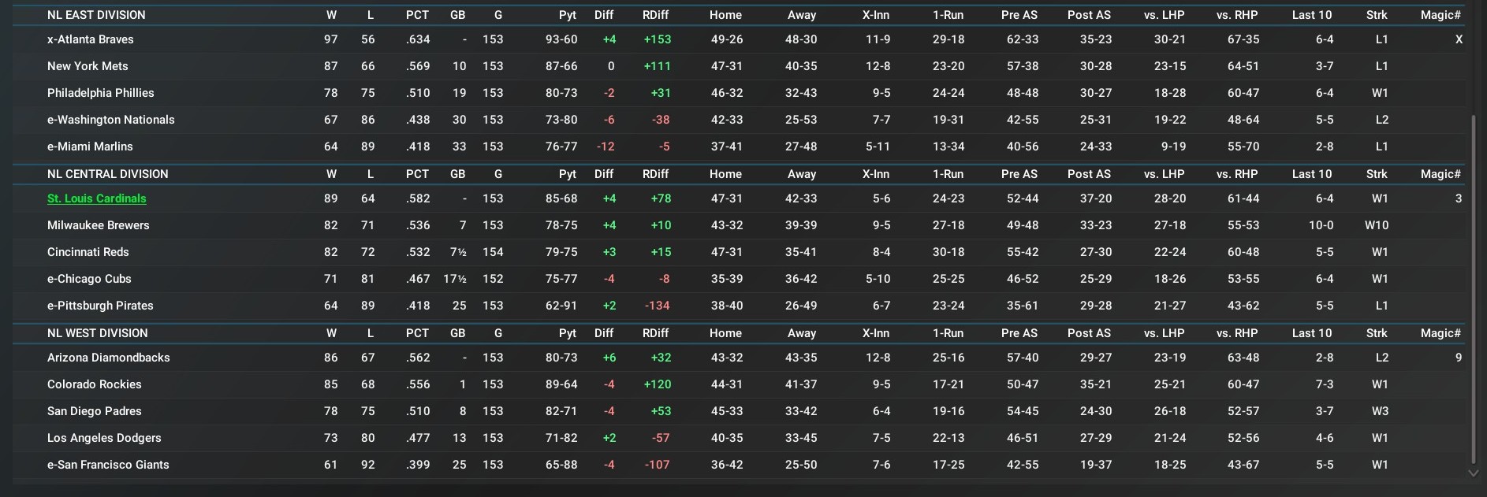Image resolution: width=1487 pixels, height=497 pixels.
Task: Select the Atlanta Braves team row
Action: pos(90,39)
